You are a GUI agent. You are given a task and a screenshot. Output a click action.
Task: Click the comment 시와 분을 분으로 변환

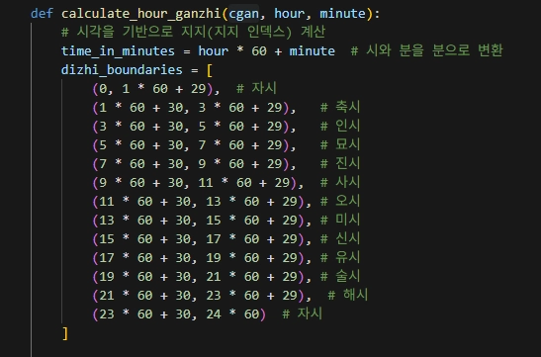point(427,50)
